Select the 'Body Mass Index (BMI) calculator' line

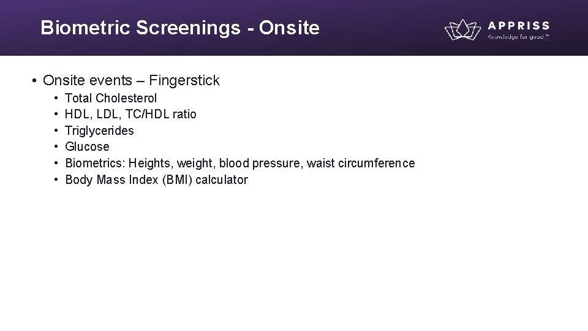coord(156,180)
